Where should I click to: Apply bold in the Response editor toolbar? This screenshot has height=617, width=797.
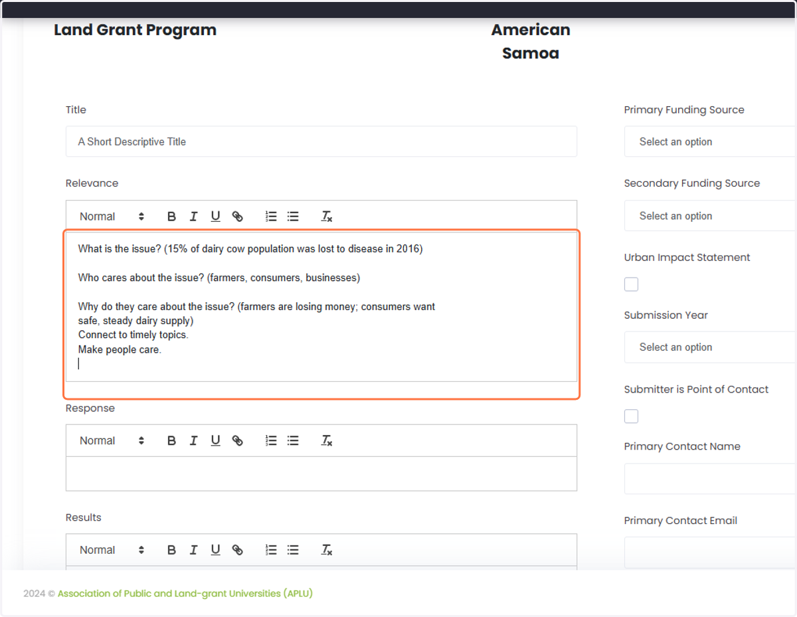[x=171, y=441]
